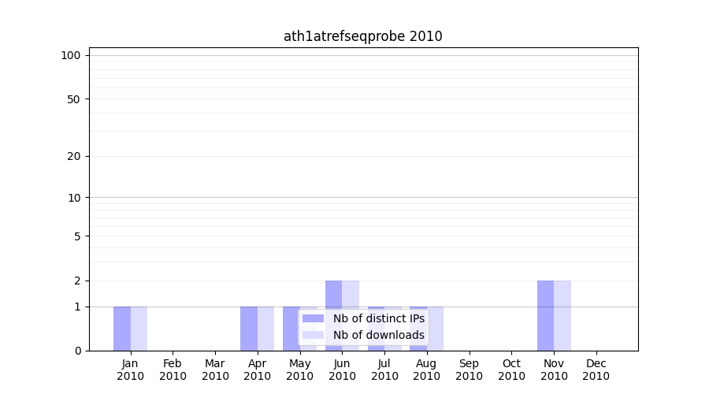Click the Jan 2010 distinct IPs bar
Screen dimensions: 709x394
(x=122, y=329)
